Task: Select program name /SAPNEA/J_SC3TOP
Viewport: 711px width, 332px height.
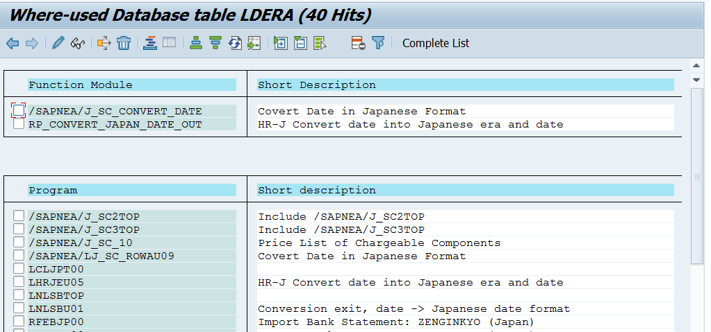Action: click(x=84, y=230)
